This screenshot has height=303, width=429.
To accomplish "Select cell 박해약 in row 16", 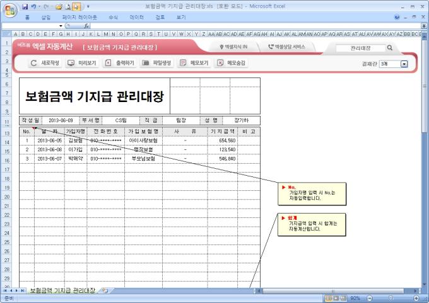I will (x=76, y=159).
